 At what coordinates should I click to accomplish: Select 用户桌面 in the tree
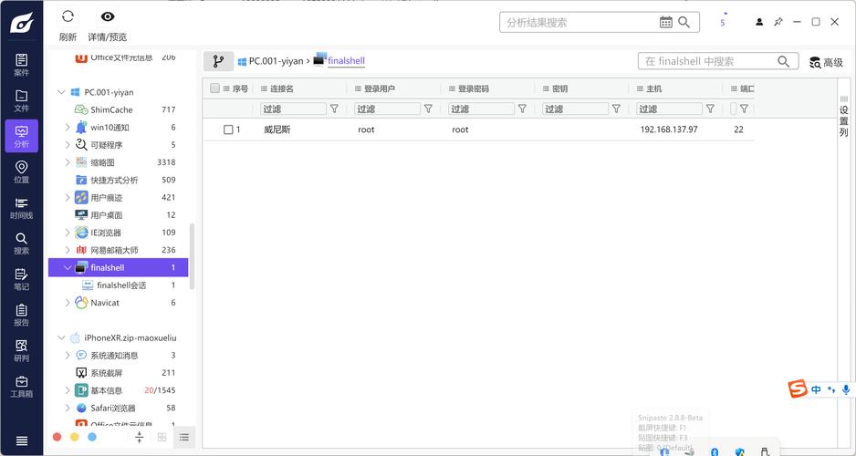point(107,215)
